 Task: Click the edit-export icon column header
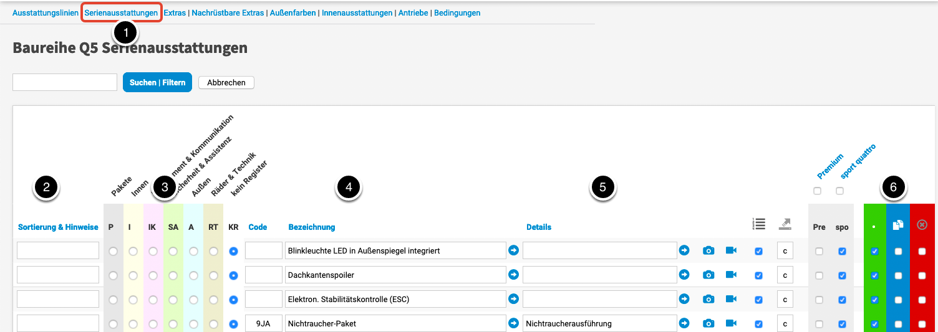click(785, 224)
